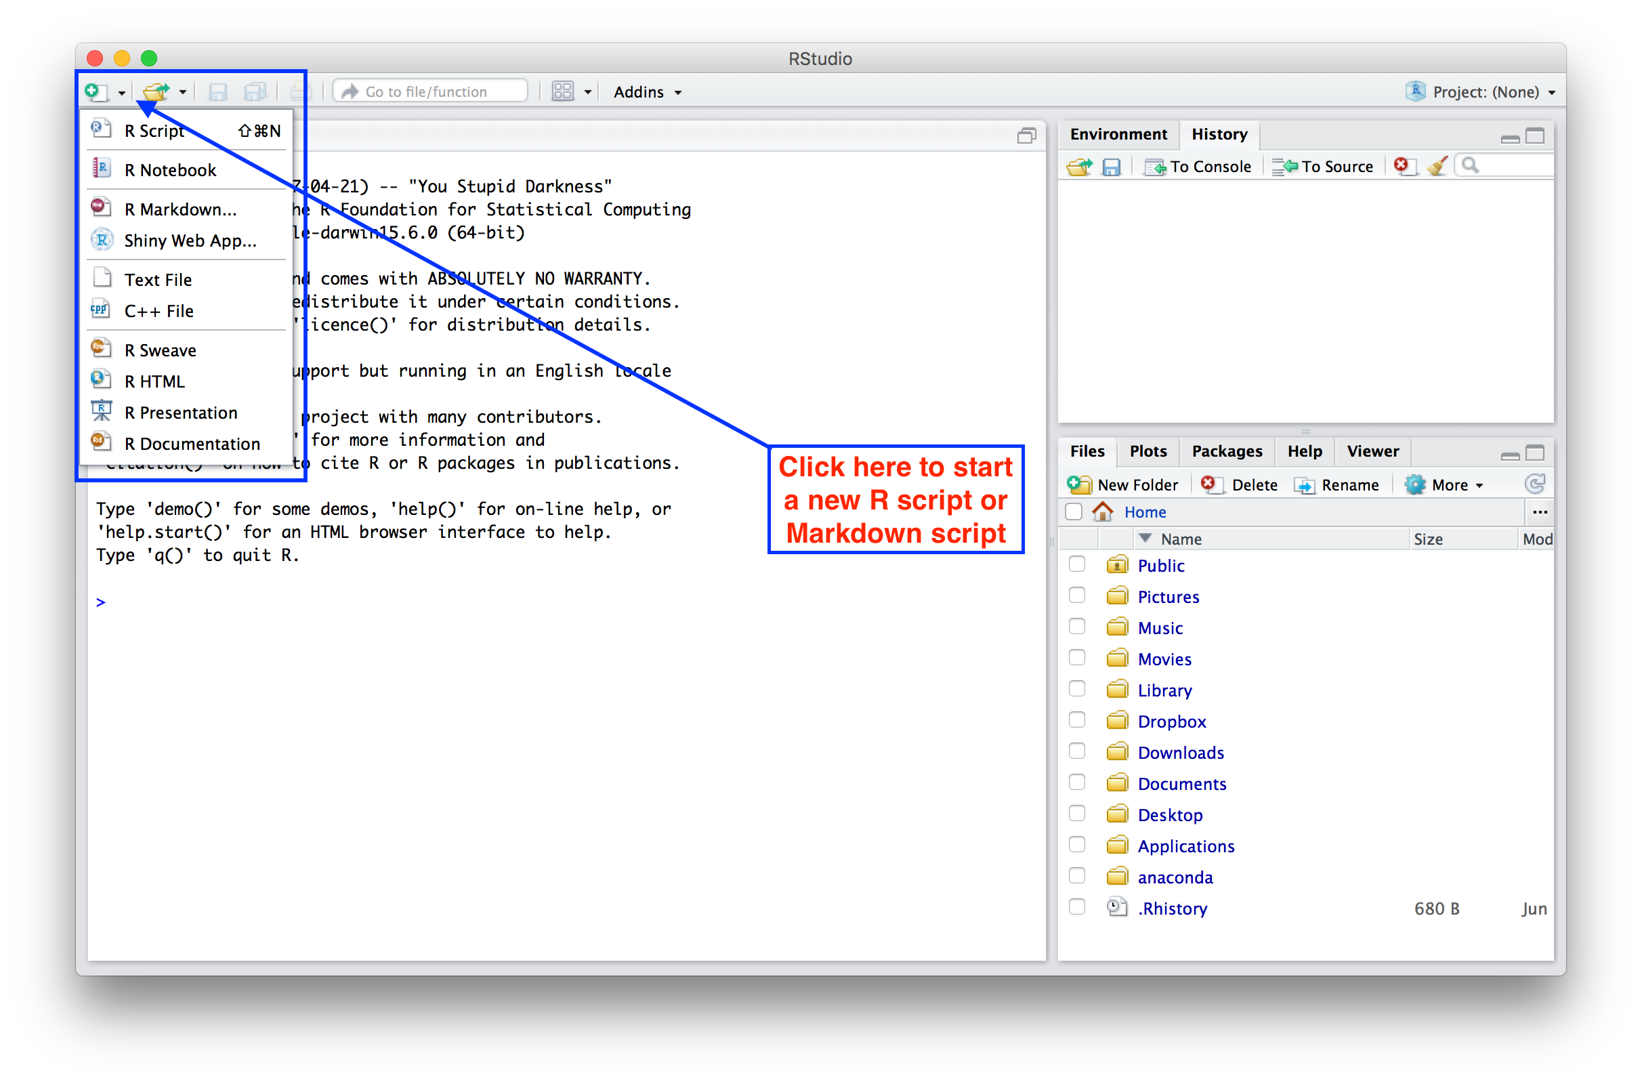The height and width of the screenshot is (1084, 1642).
Task: Click the workspace panes grid icon
Action: tap(562, 91)
